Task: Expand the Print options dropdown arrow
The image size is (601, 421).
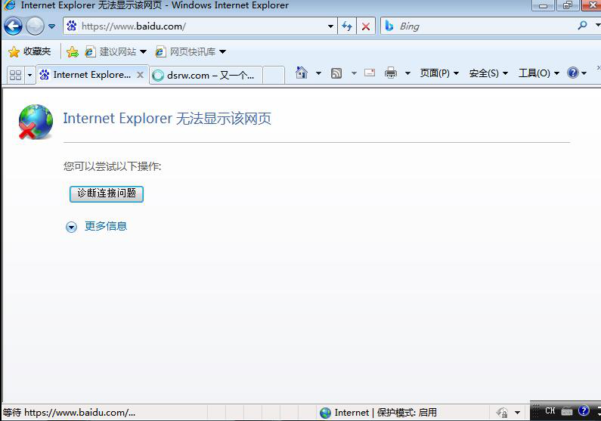Action: 407,73
